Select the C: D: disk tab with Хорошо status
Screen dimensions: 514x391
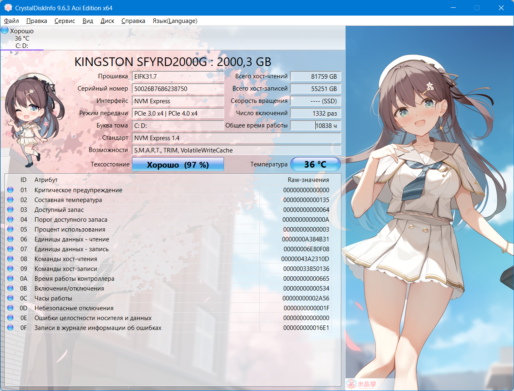(22, 38)
